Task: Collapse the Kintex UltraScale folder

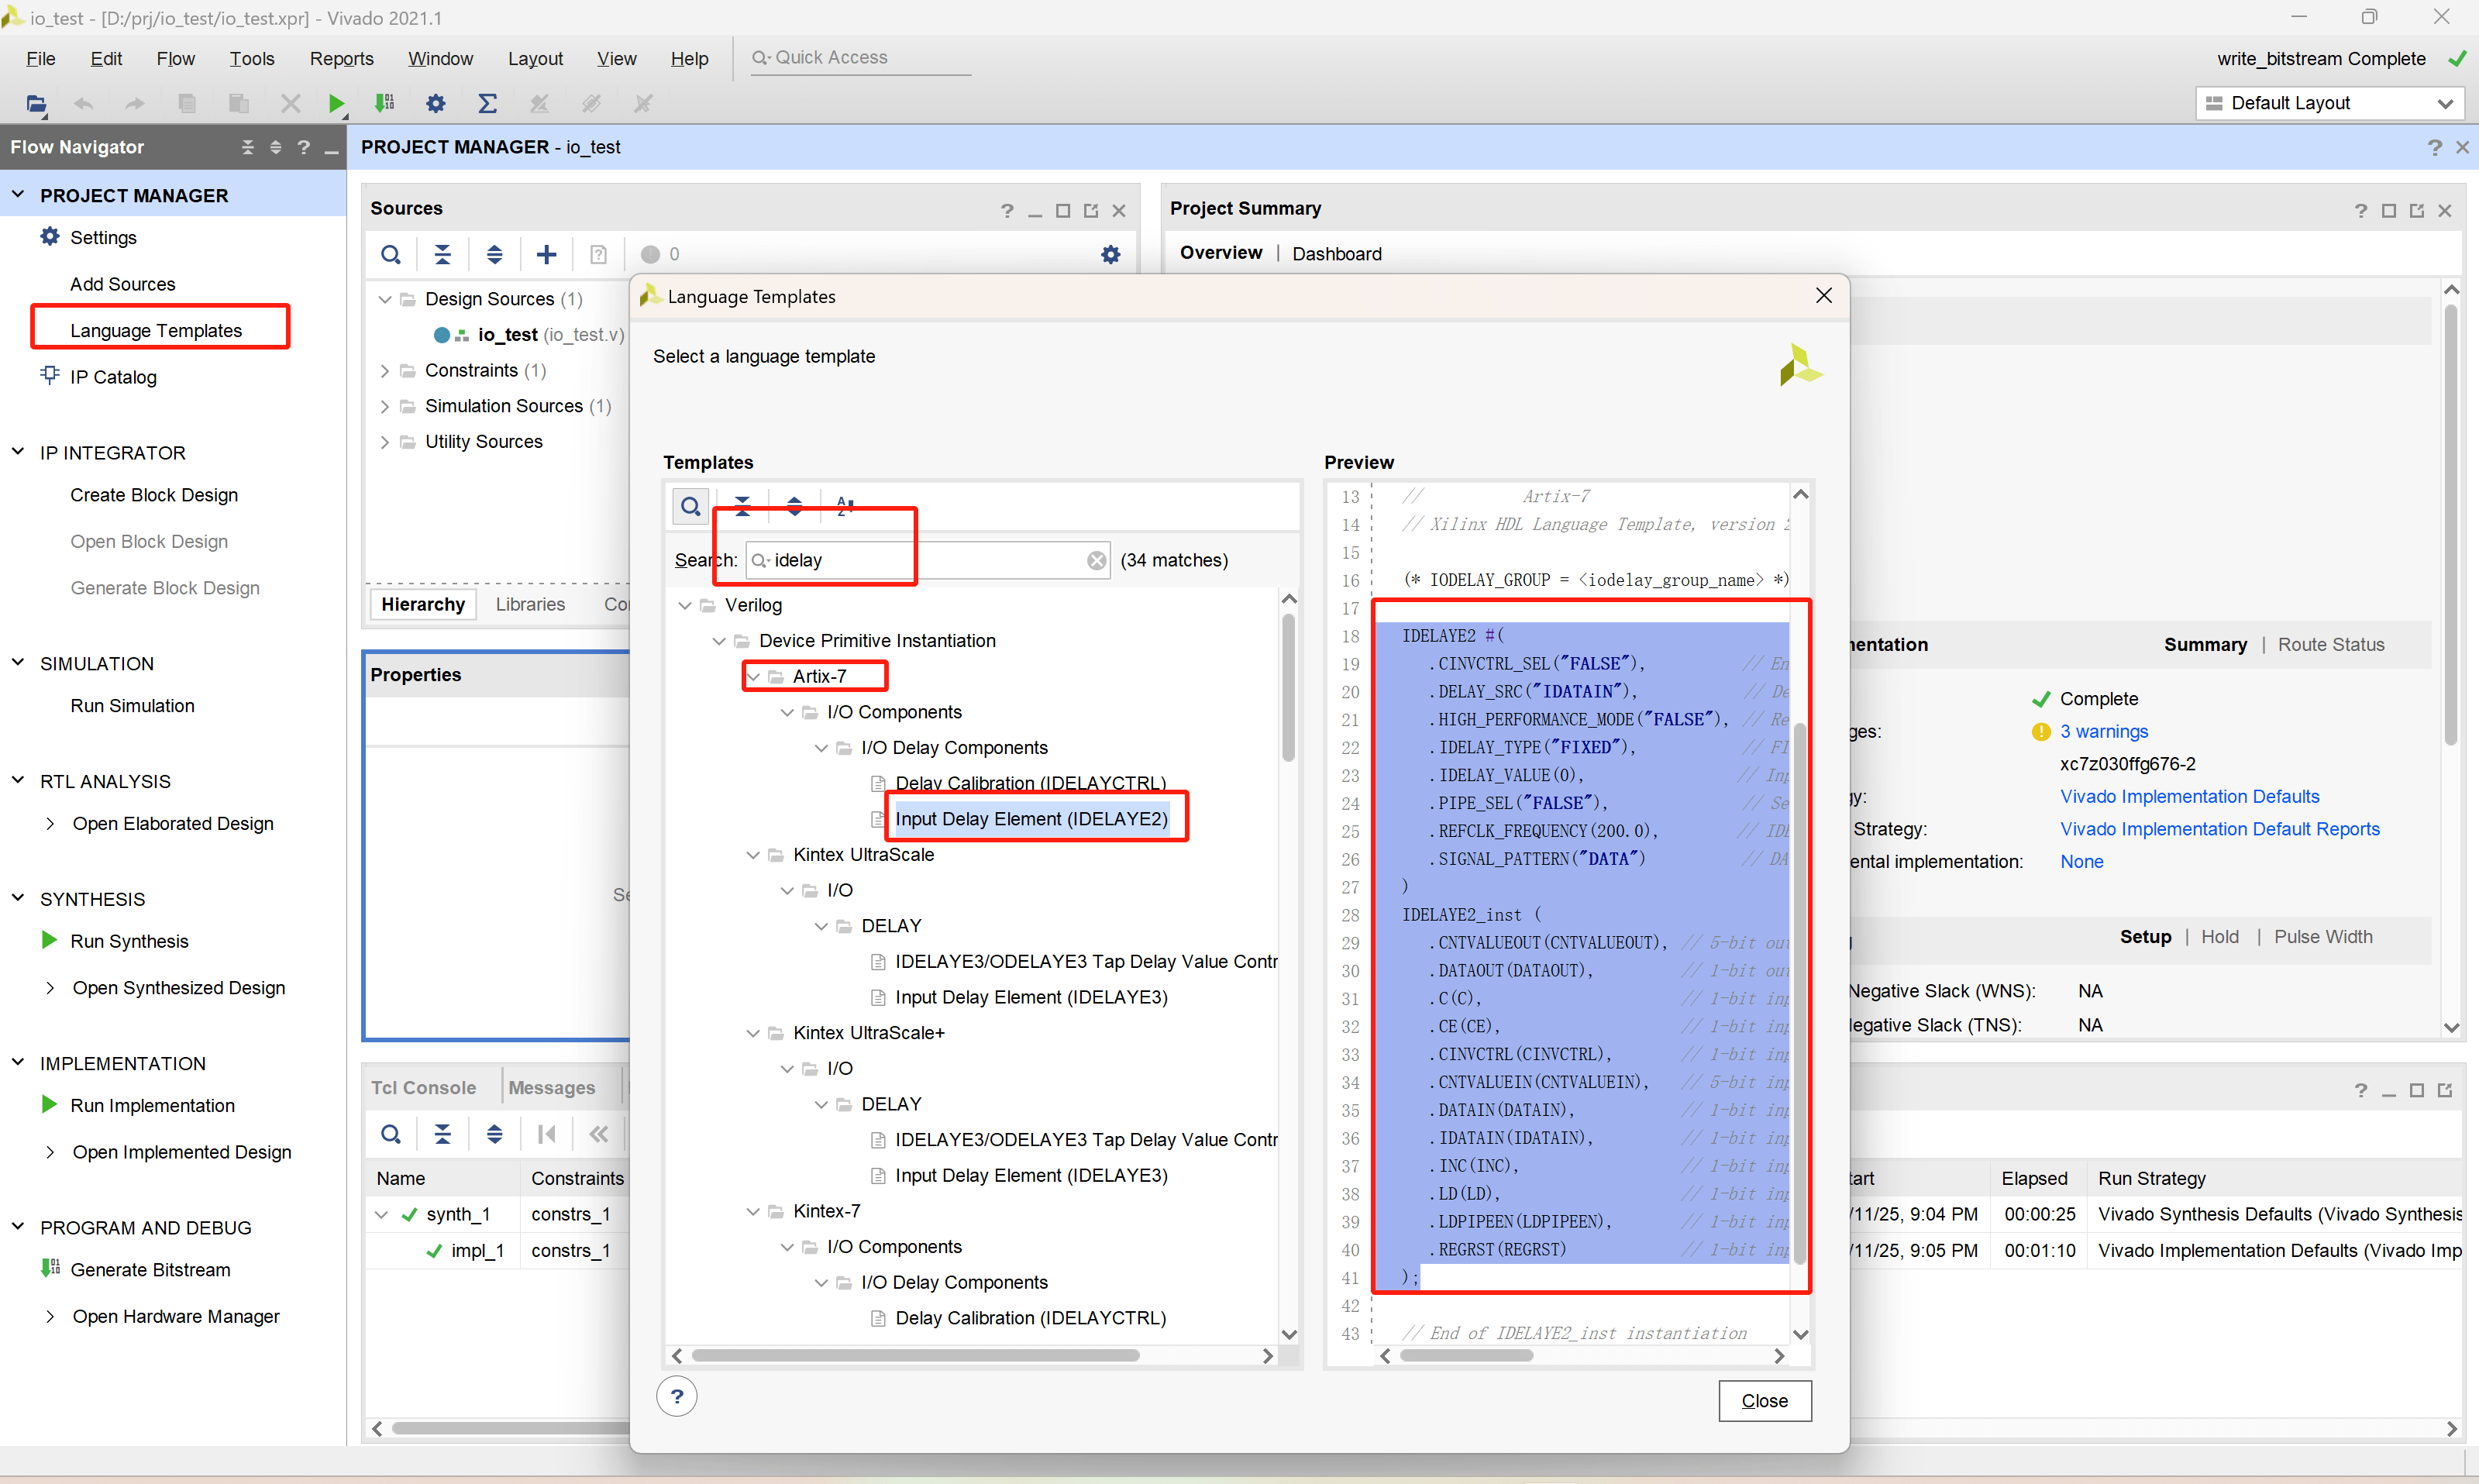Action: (754, 855)
